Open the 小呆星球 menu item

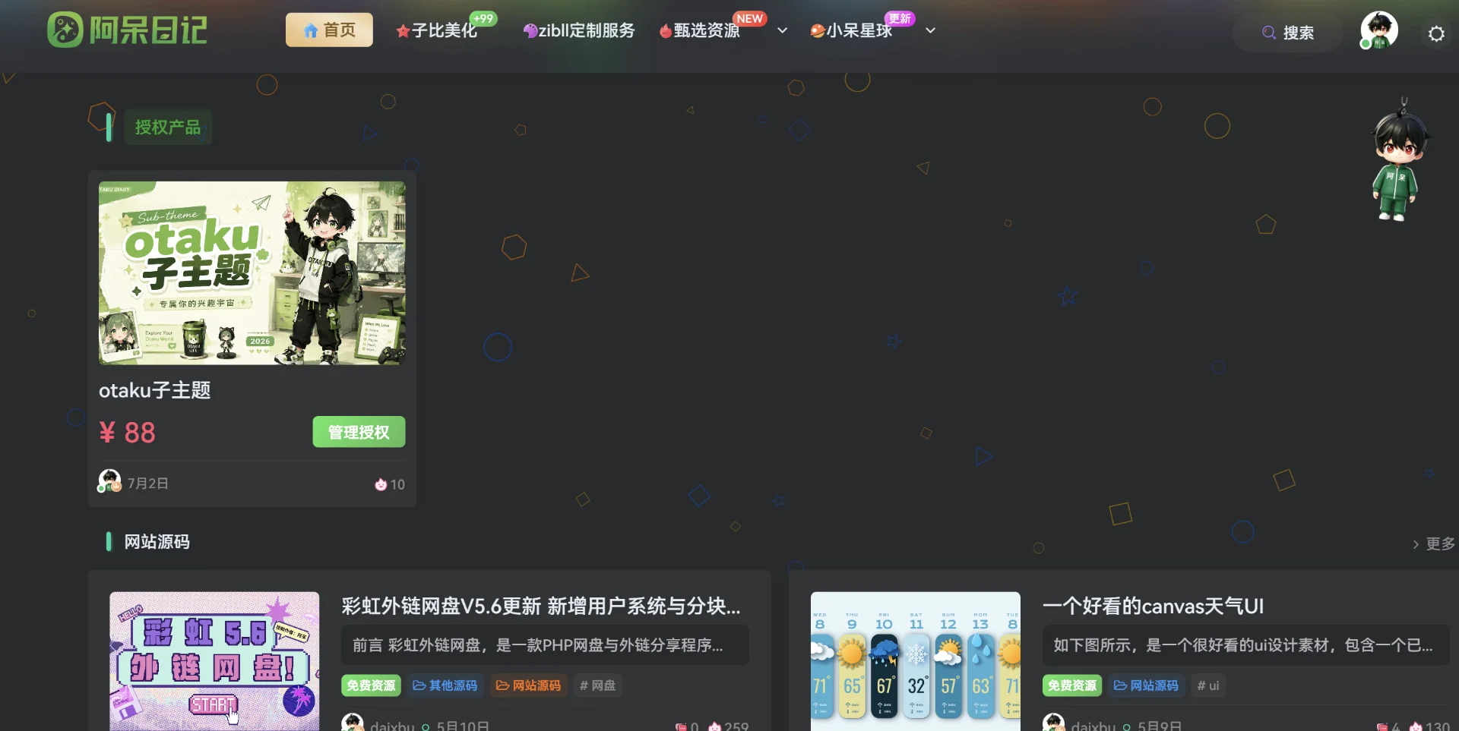point(851,30)
